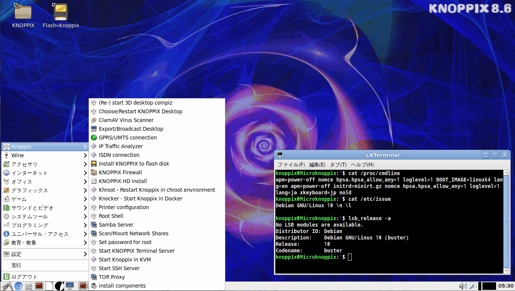Expand the Wine submenu

[x=18, y=155]
